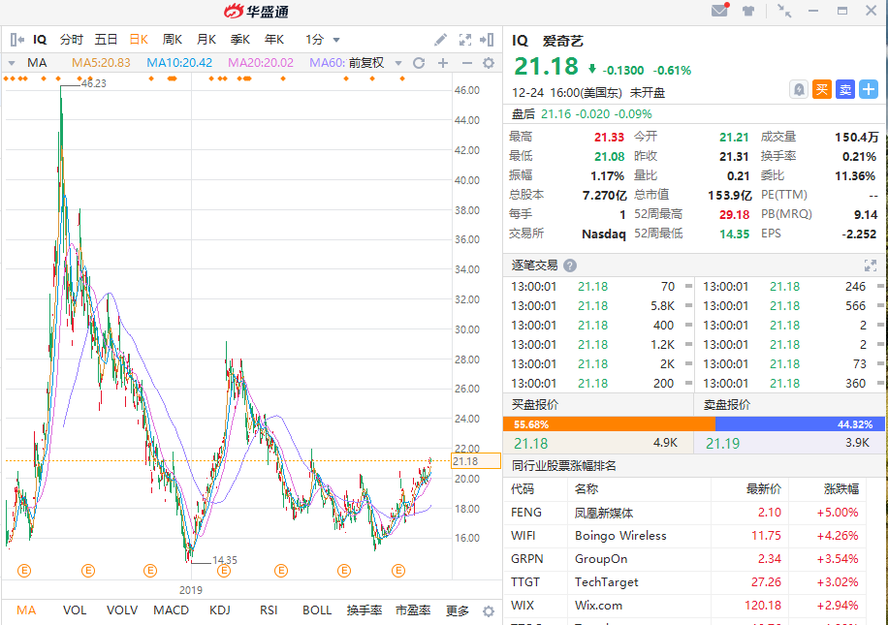The width and height of the screenshot is (888, 625).
Task: Open the skin theme shirt icon
Action: pos(748,11)
